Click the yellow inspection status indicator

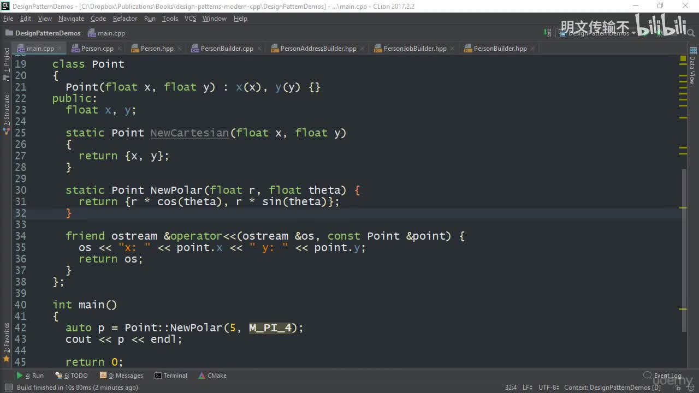[x=683, y=58]
